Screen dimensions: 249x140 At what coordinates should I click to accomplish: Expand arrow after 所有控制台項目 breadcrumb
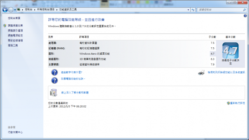tap(57, 10)
